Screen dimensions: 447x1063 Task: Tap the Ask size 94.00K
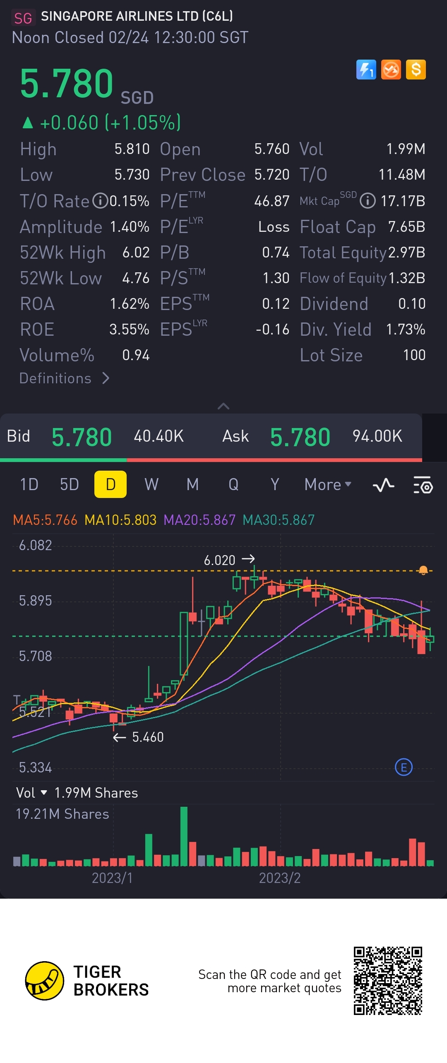click(377, 436)
